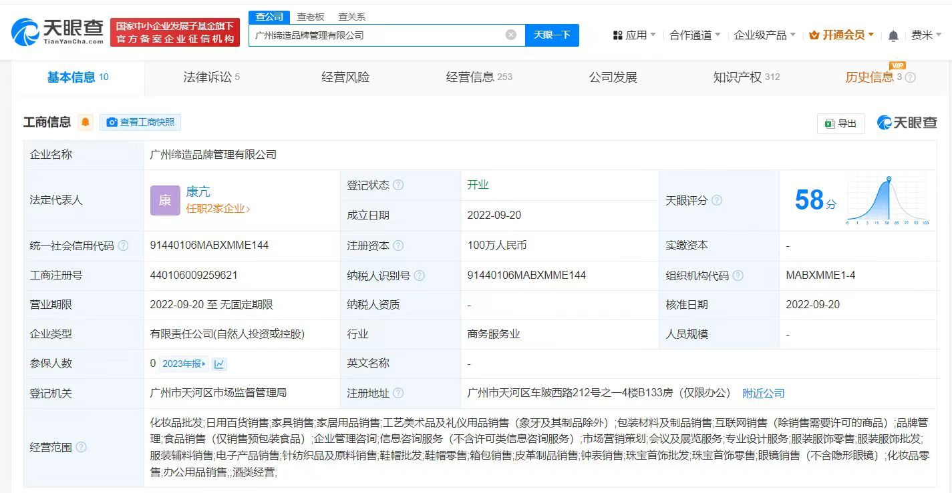This screenshot has height=493, width=952.
Task: Click the 天眼一下 search button
Action: click(x=552, y=35)
